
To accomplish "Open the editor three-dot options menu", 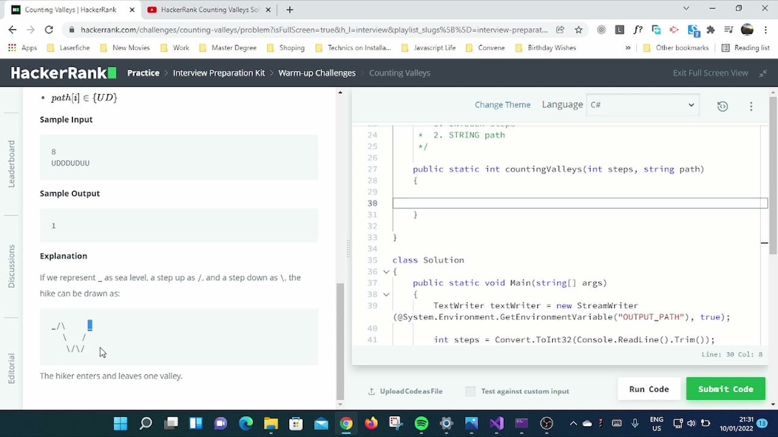I will click(751, 106).
